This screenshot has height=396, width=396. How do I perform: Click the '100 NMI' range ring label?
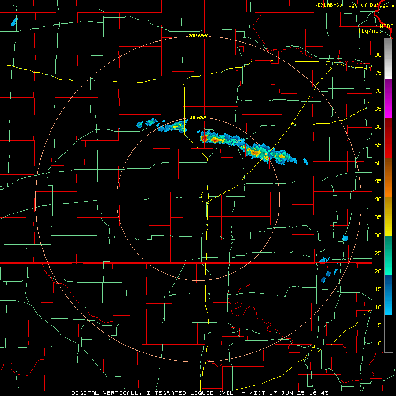pos(198,36)
